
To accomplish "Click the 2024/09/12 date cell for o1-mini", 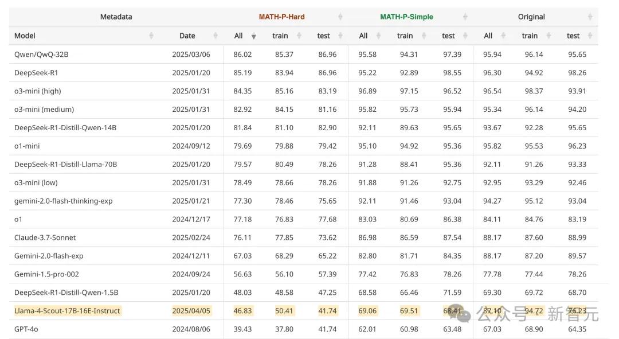I will [191, 146].
